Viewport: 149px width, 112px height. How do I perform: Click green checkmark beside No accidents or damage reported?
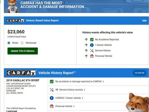point(52,81)
